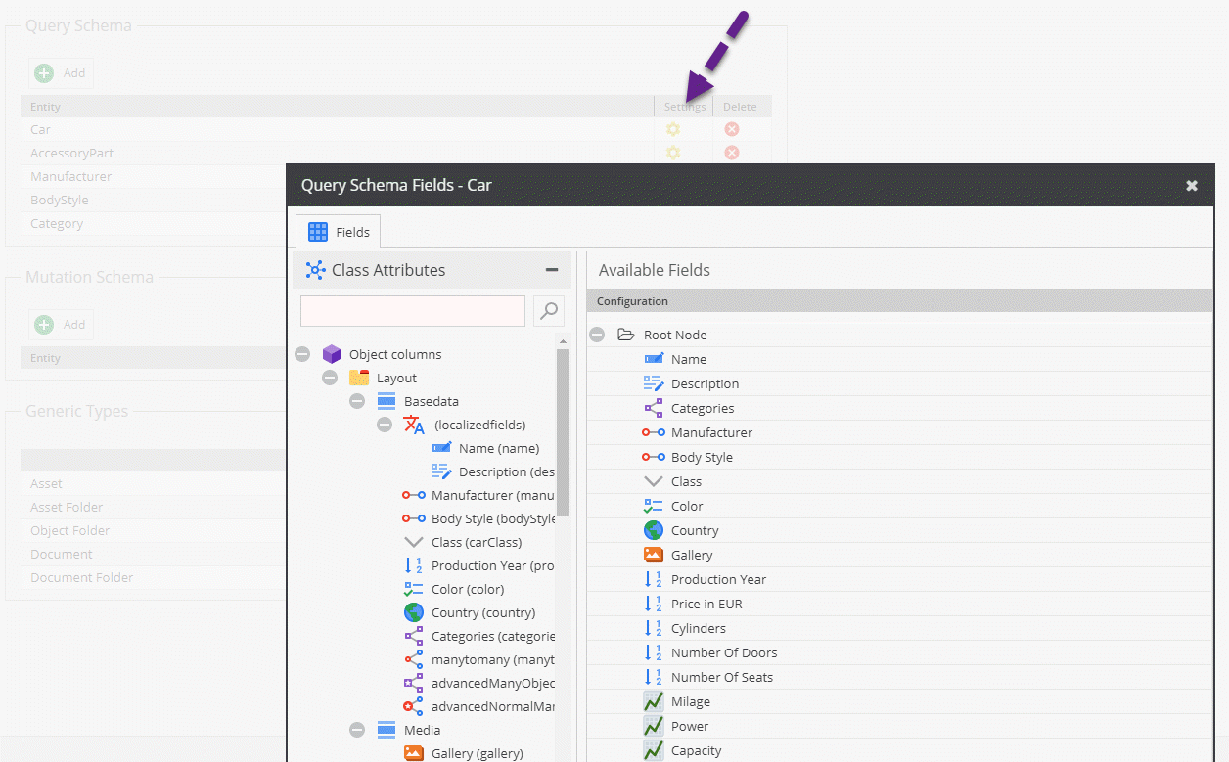Viewport: 1229px width, 762px height.
Task: Collapse the Root Node in Available Fields
Action: (597, 335)
